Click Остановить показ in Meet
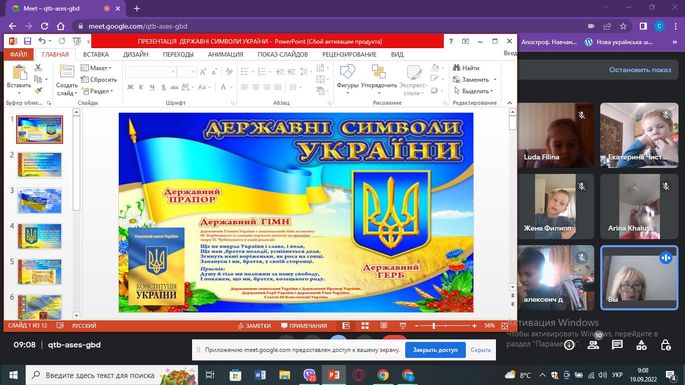The width and height of the screenshot is (685, 385). [x=640, y=70]
